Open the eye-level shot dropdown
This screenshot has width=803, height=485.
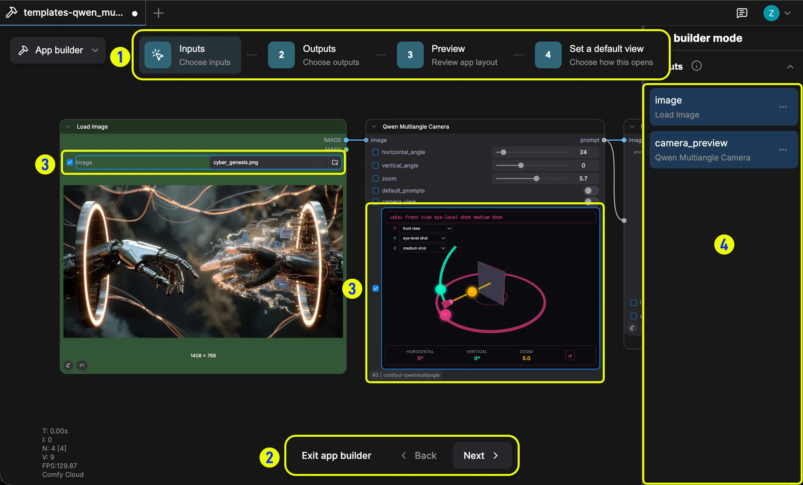point(423,238)
